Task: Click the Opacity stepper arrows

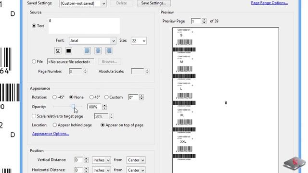Action: pos(104,107)
